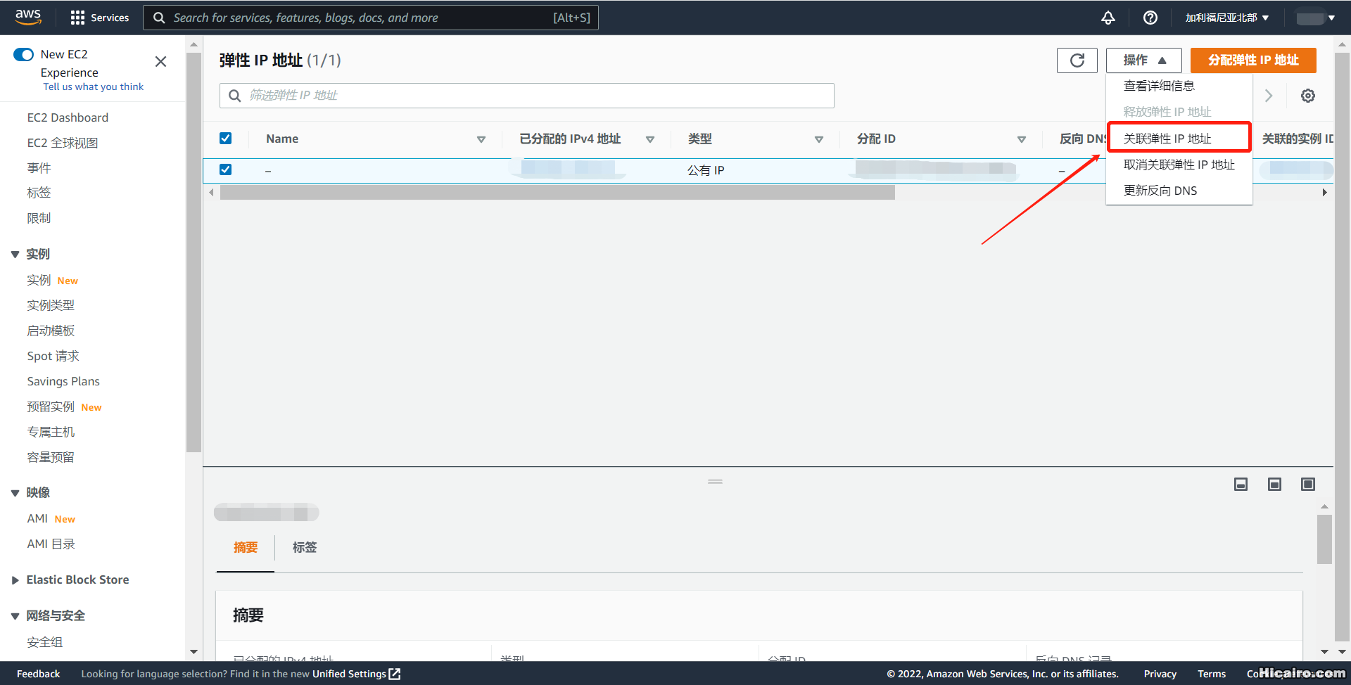The width and height of the screenshot is (1351, 685).
Task: Open the notifications bell
Action: click(x=1108, y=17)
